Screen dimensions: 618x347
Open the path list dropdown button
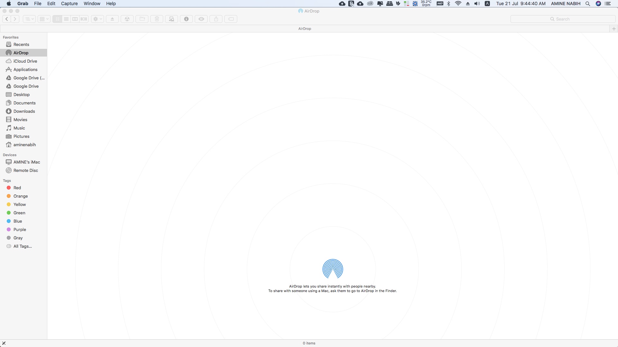click(29, 19)
